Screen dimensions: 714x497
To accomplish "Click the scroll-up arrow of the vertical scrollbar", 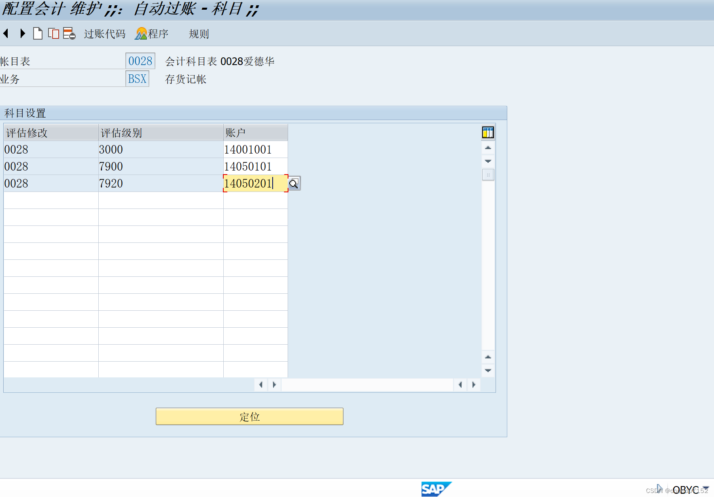I will coord(488,148).
